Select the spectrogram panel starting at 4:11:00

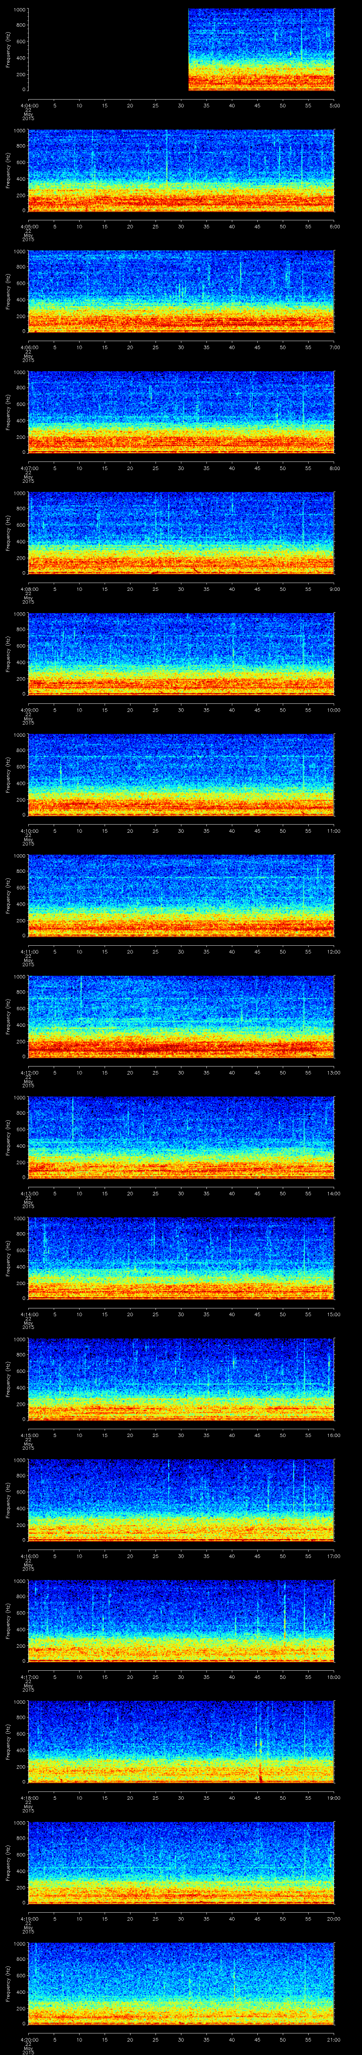[181, 895]
